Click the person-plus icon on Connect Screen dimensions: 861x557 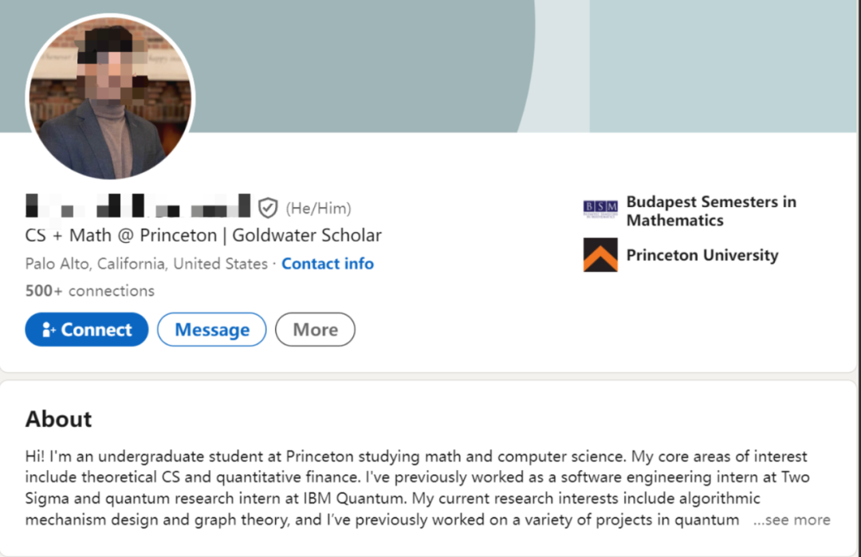coord(49,330)
